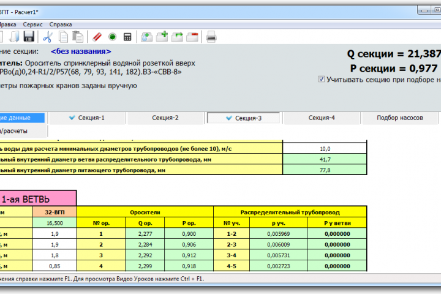Switch to the Секция-1 tab
Viewport: 441px width, 294px height.
click(x=86, y=118)
